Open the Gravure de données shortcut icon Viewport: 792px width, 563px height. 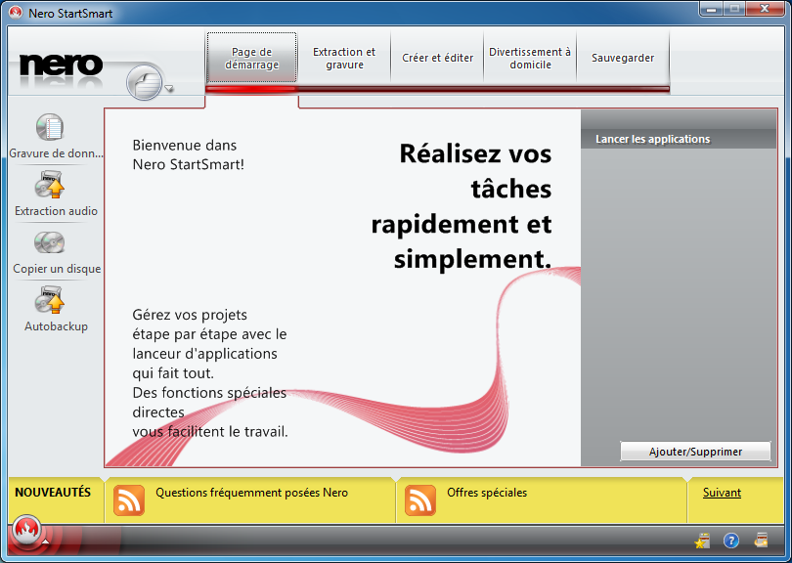pos(50,128)
